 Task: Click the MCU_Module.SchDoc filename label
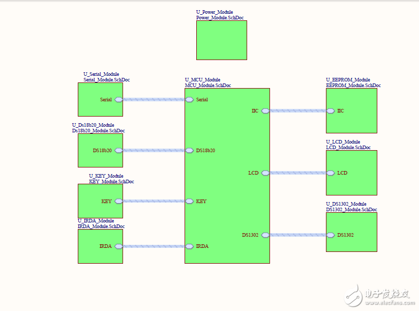(208, 86)
